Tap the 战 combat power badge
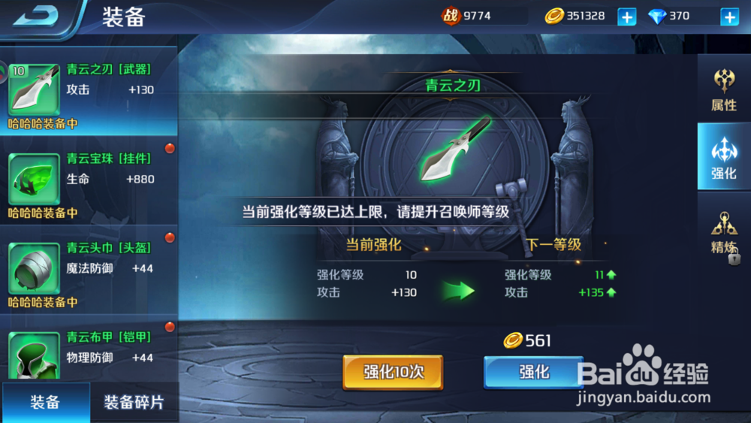Screen dimensions: 751x423 [x=451, y=16]
